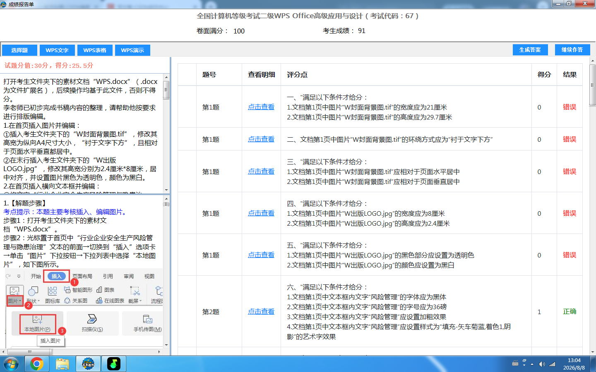Click the Show desktop strip beside the clock
596x372 pixels.
[593, 364]
